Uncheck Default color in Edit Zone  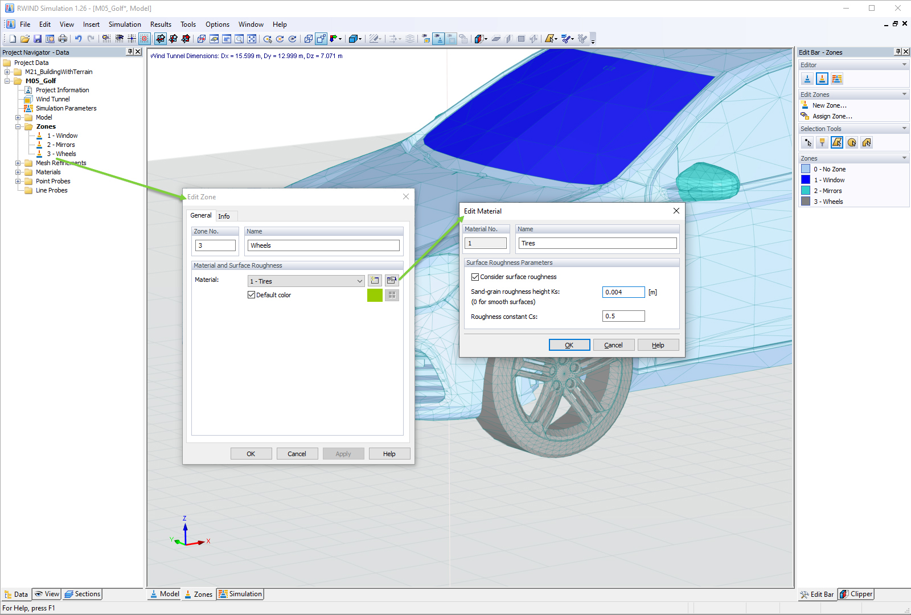(251, 295)
